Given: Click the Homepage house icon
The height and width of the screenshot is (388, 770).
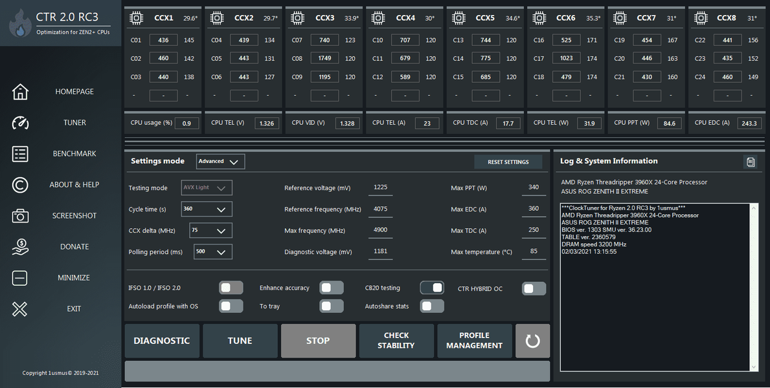Looking at the screenshot, I should tap(20, 92).
